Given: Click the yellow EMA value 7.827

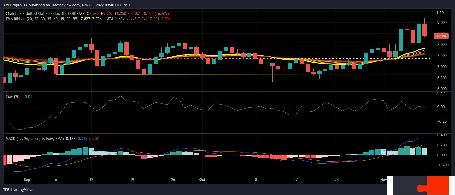Looking at the screenshot, I should tap(85, 19).
